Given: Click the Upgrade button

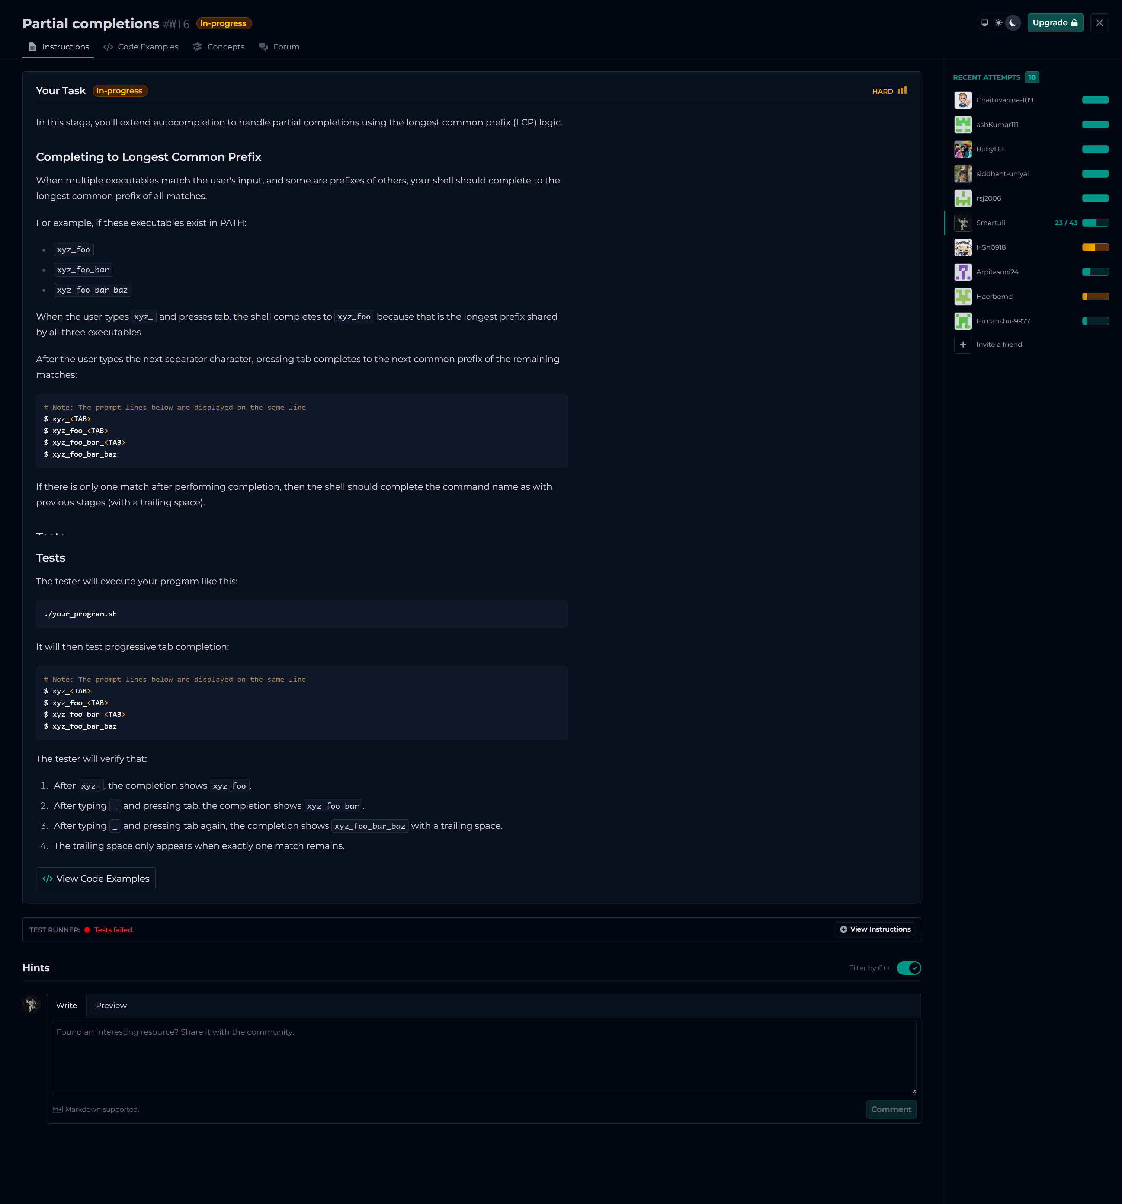Looking at the screenshot, I should 1055,23.
